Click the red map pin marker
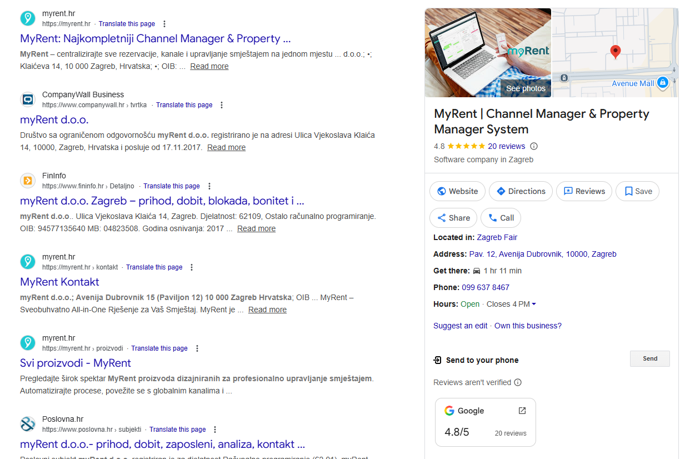 click(x=615, y=52)
